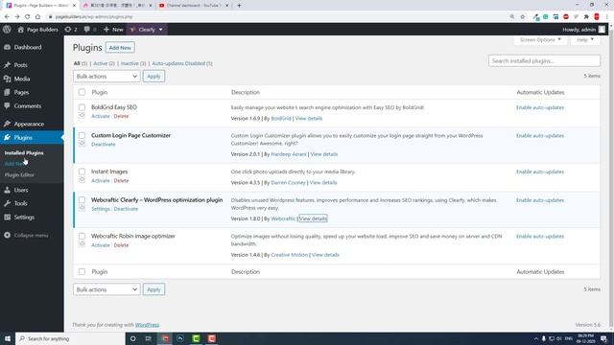The image size is (614, 345).
Task: Open the WordPress footer link
Action: point(147,325)
